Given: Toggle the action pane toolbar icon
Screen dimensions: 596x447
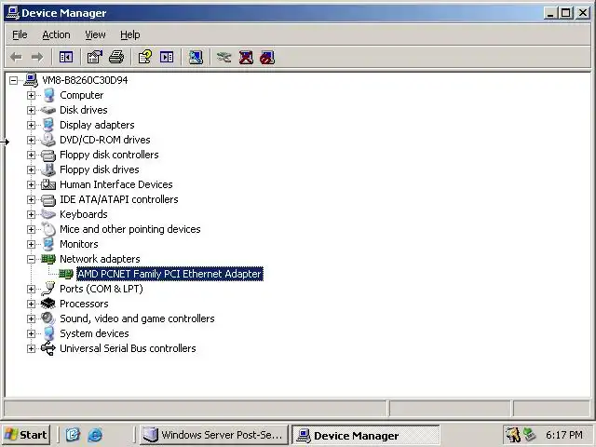Looking at the screenshot, I should [167, 58].
